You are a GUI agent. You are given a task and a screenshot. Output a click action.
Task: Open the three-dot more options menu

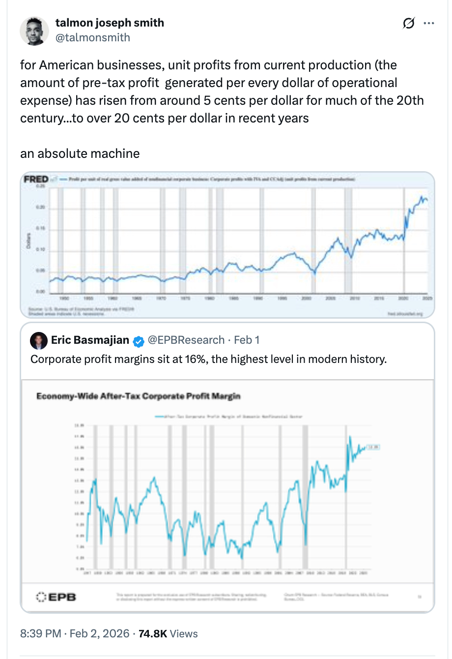point(429,23)
